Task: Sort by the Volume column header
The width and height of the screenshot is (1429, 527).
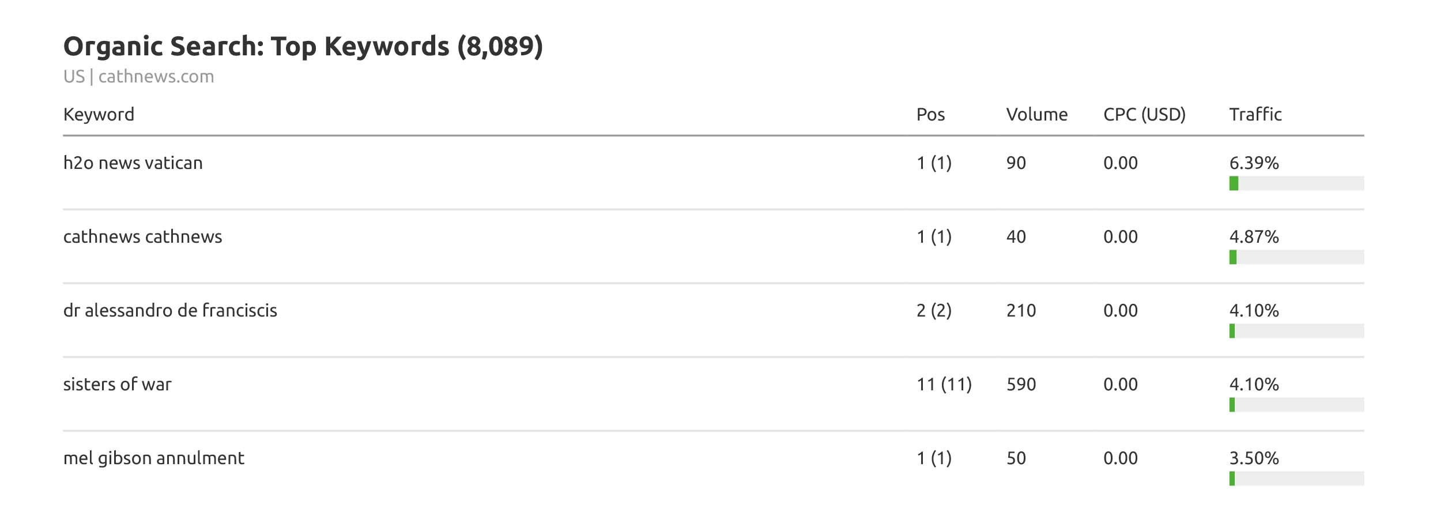Action: tap(1036, 115)
